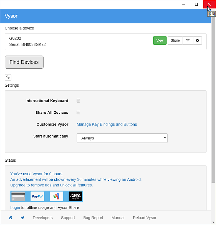216x225 pixels.
Task: Open the Bug Report footer link
Action: (93, 218)
